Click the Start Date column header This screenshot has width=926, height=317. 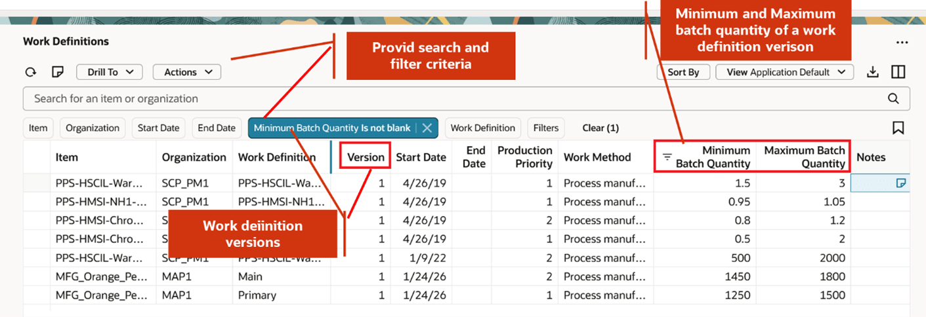(421, 157)
